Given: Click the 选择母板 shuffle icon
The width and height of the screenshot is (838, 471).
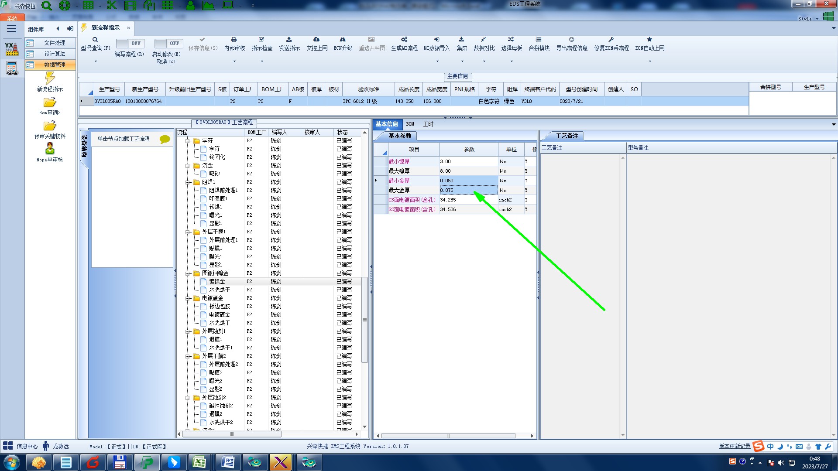Looking at the screenshot, I should click(511, 40).
